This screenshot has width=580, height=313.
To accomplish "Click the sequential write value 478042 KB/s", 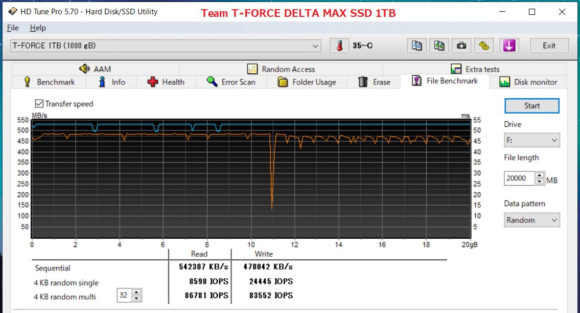I will tap(268, 266).
